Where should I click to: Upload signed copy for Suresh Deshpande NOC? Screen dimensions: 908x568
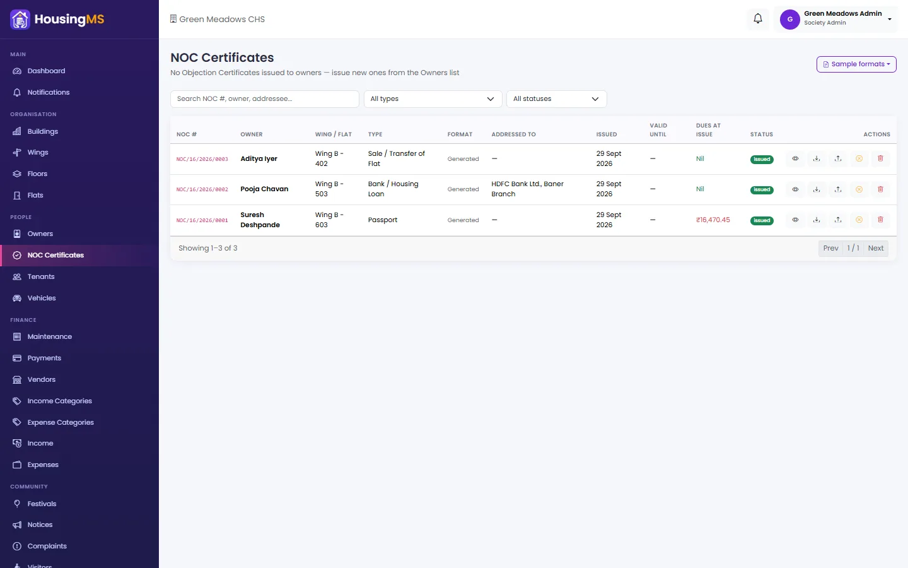(838, 220)
